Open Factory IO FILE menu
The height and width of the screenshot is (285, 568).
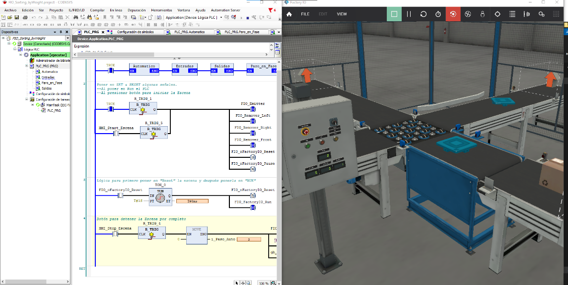(x=305, y=14)
